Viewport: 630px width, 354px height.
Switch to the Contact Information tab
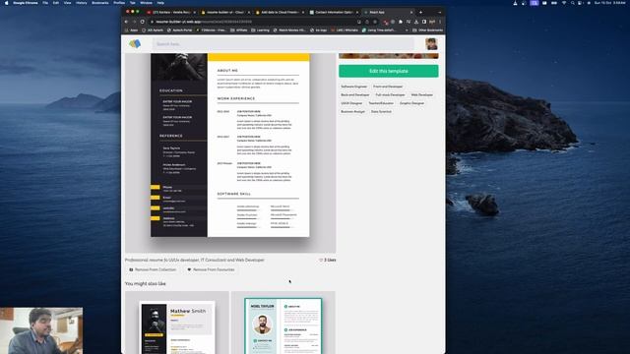[x=334, y=13]
